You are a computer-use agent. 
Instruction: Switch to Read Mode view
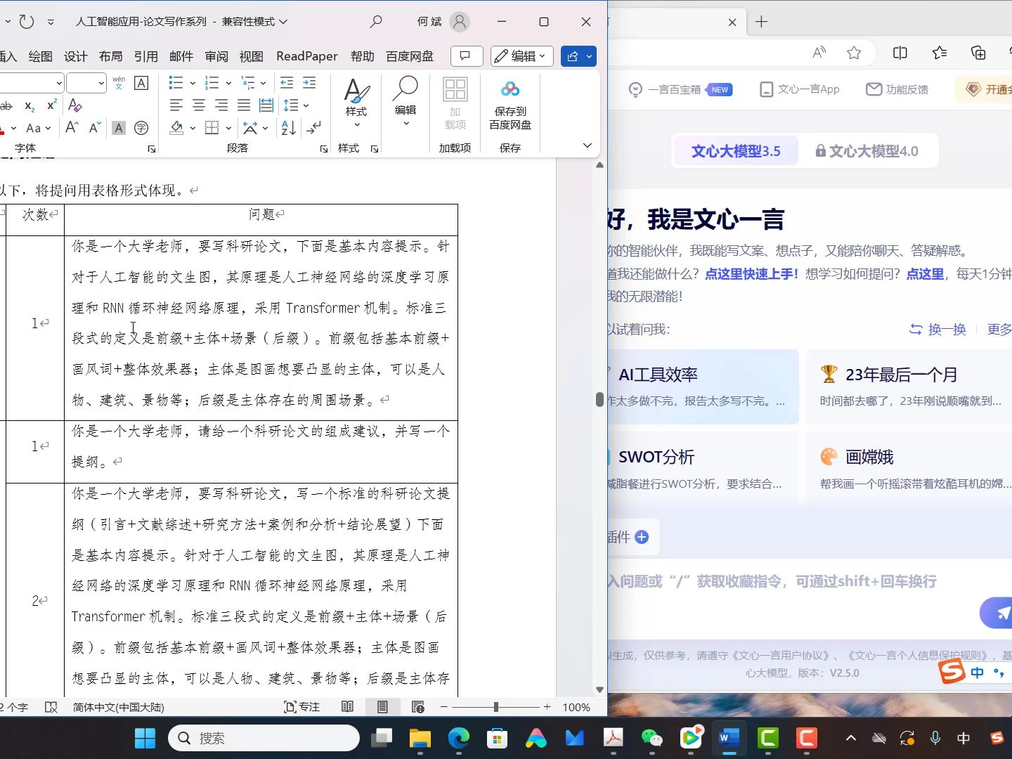click(x=347, y=707)
